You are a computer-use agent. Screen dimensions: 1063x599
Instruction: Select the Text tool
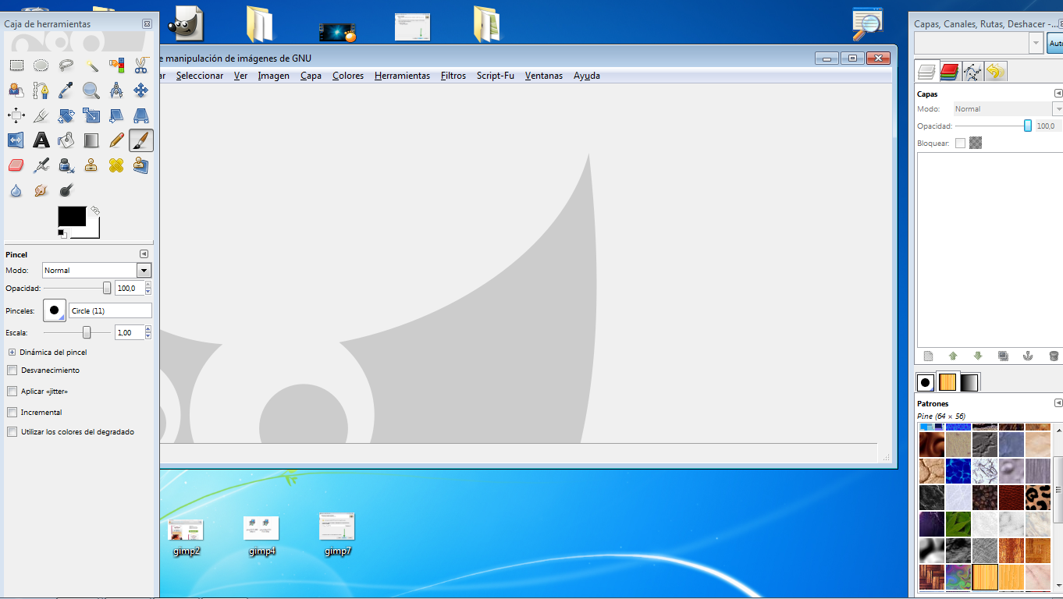click(41, 140)
